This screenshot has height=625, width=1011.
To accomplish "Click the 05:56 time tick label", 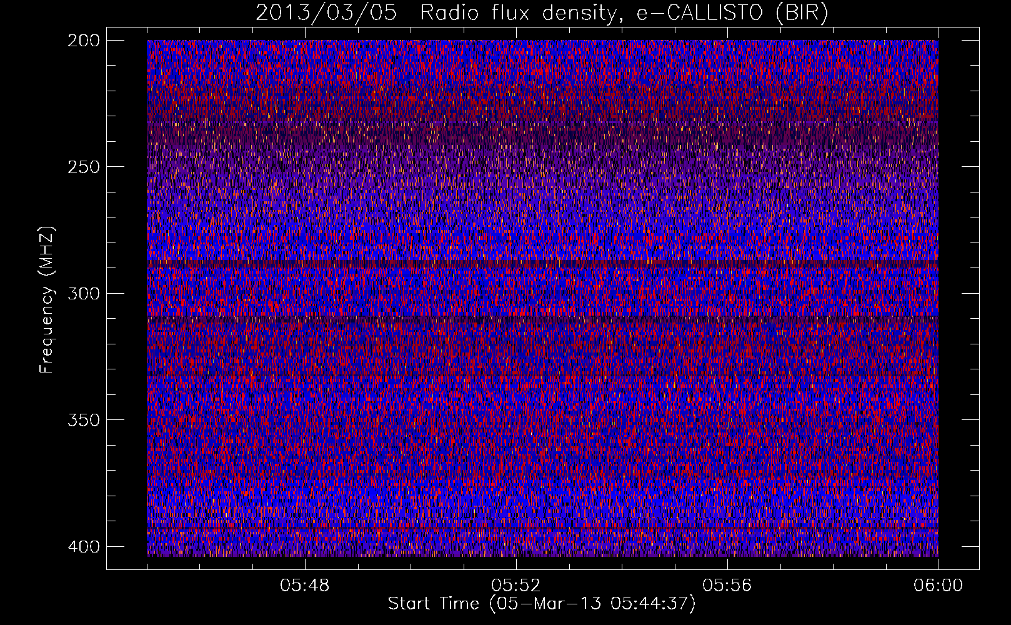I will click(727, 586).
